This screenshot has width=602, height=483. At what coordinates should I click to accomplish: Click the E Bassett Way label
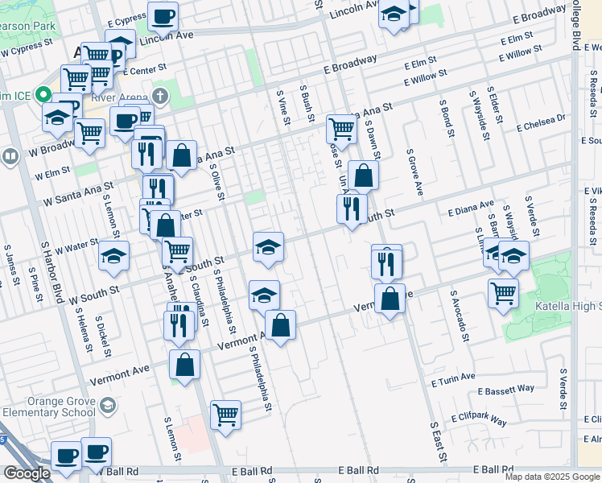506,390
